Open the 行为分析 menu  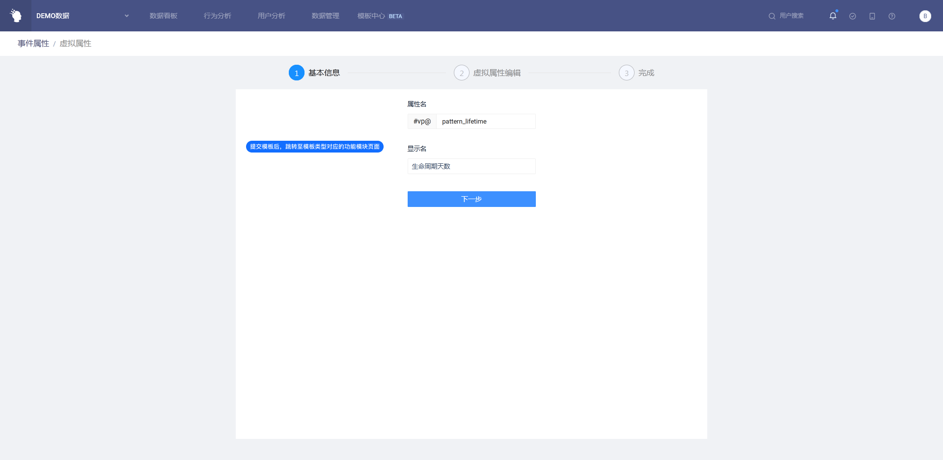[x=218, y=16]
